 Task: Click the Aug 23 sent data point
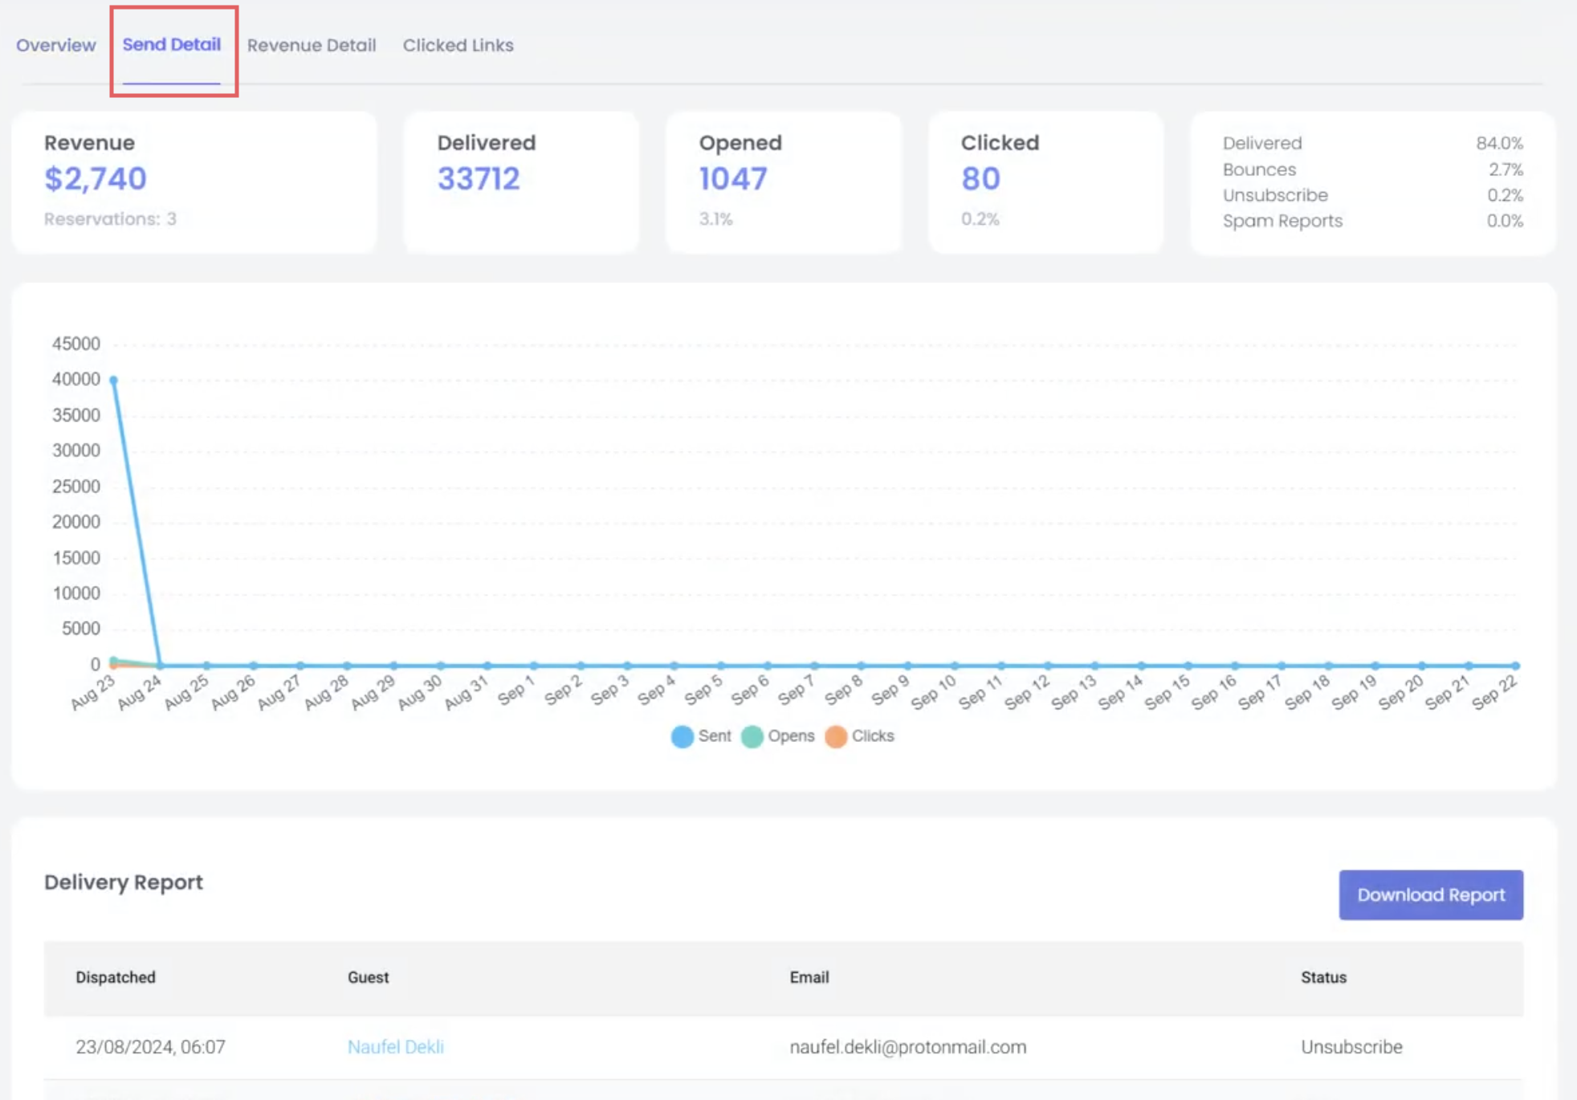point(114,380)
